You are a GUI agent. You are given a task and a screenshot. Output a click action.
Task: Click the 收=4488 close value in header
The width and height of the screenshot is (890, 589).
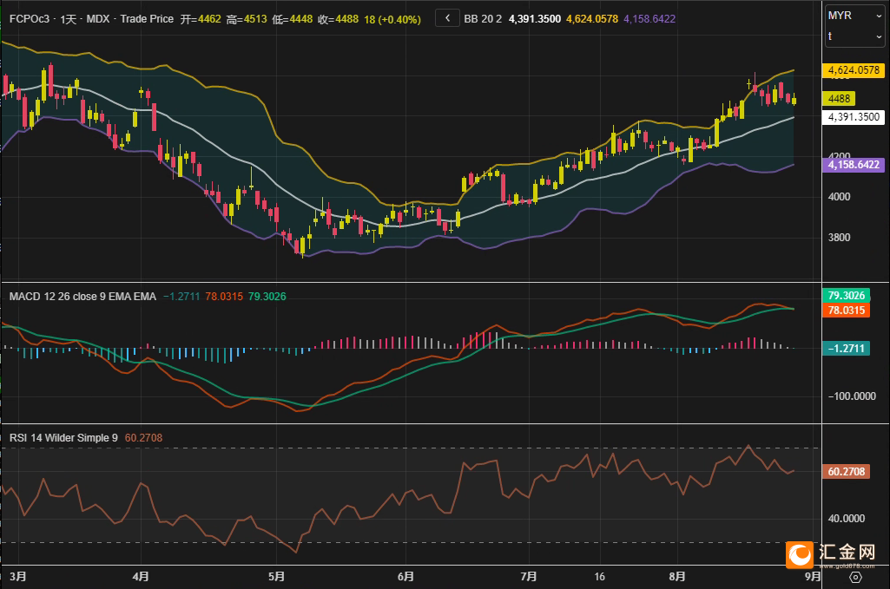click(x=338, y=19)
